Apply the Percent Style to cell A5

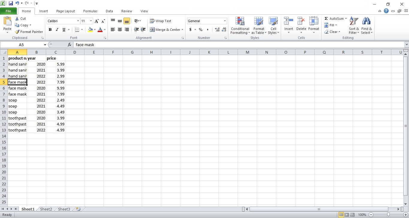pyautogui.click(x=200, y=30)
